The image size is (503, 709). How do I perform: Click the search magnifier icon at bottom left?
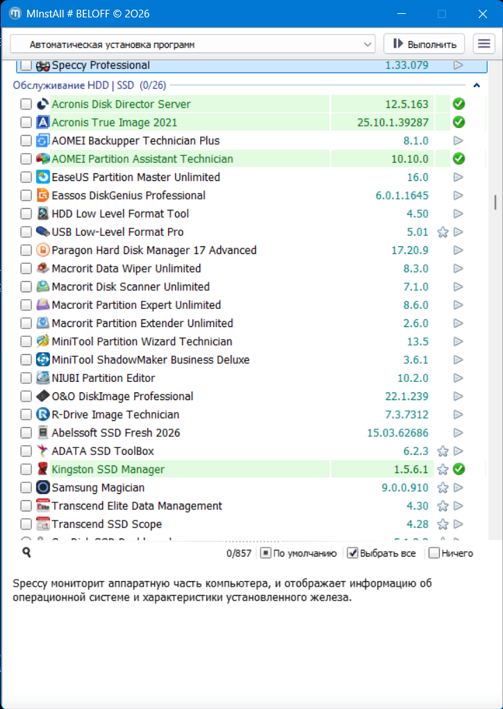(26, 552)
